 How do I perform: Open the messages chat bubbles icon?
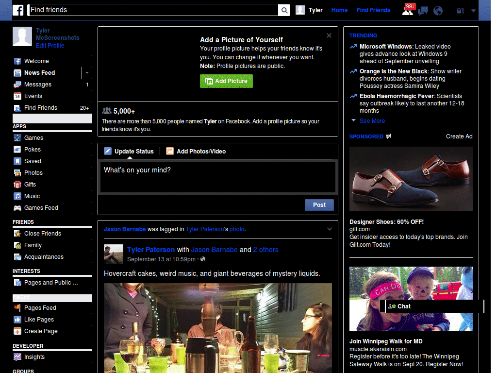[x=423, y=11]
